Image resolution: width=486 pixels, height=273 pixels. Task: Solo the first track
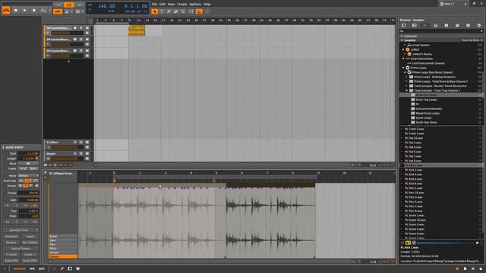pos(81,28)
